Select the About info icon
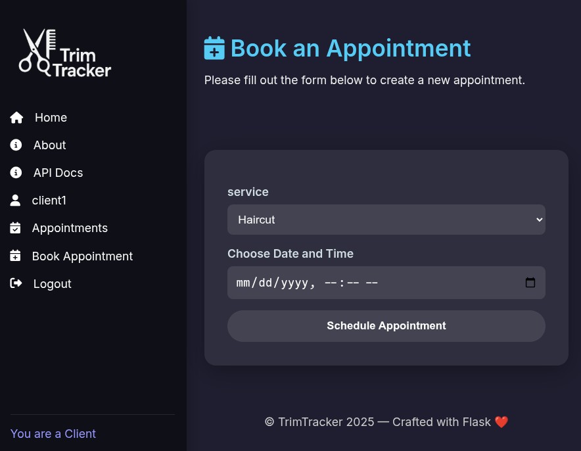Screen dimensions: 581x451 click(x=16, y=145)
